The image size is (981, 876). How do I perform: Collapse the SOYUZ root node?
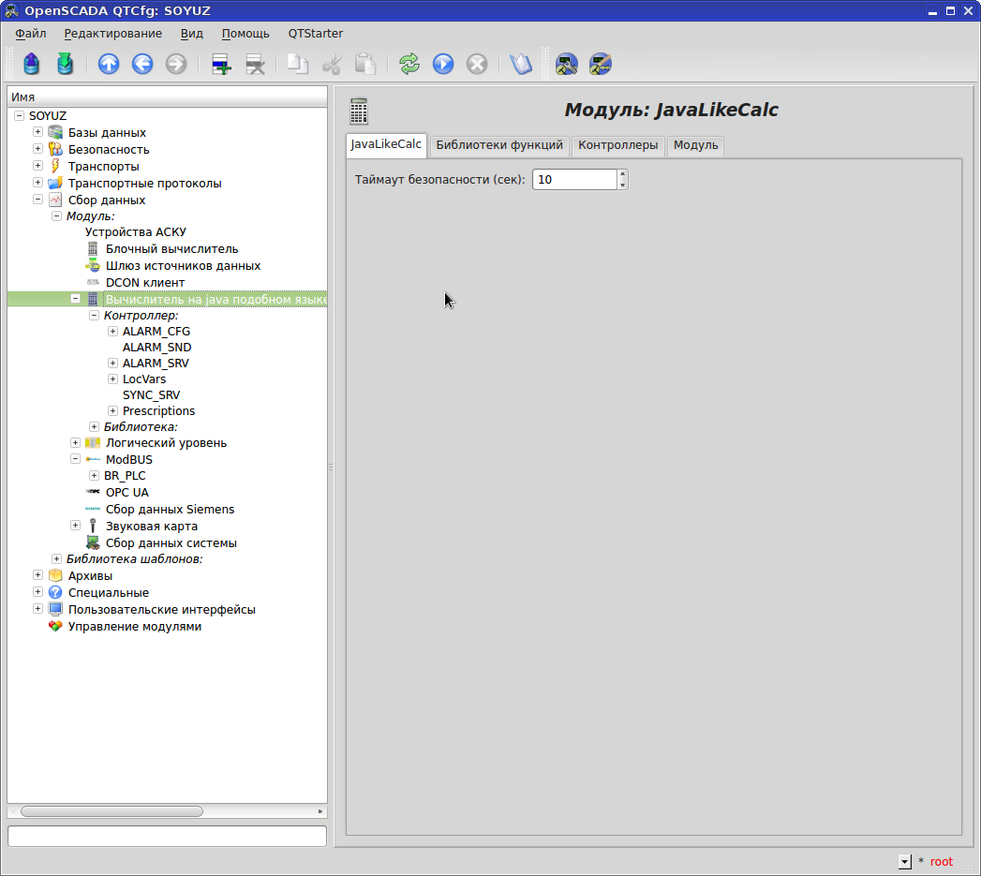coord(20,116)
